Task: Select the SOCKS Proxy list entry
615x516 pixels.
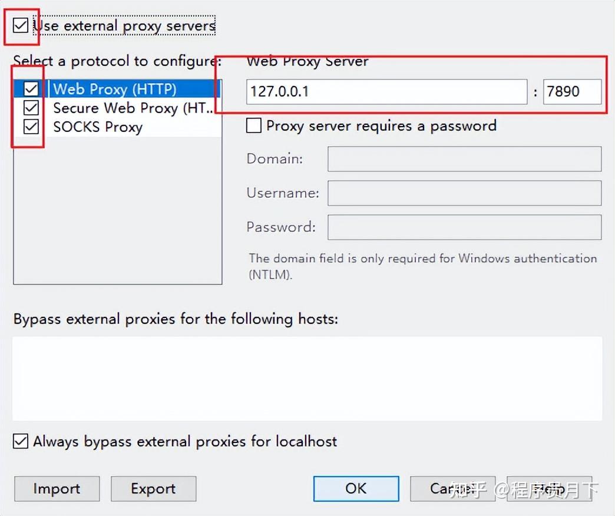Action: [x=98, y=127]
